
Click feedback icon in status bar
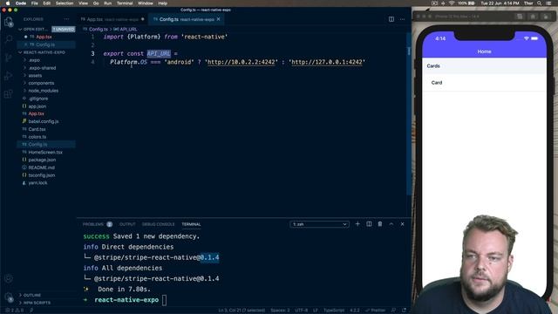coord(393,311)
